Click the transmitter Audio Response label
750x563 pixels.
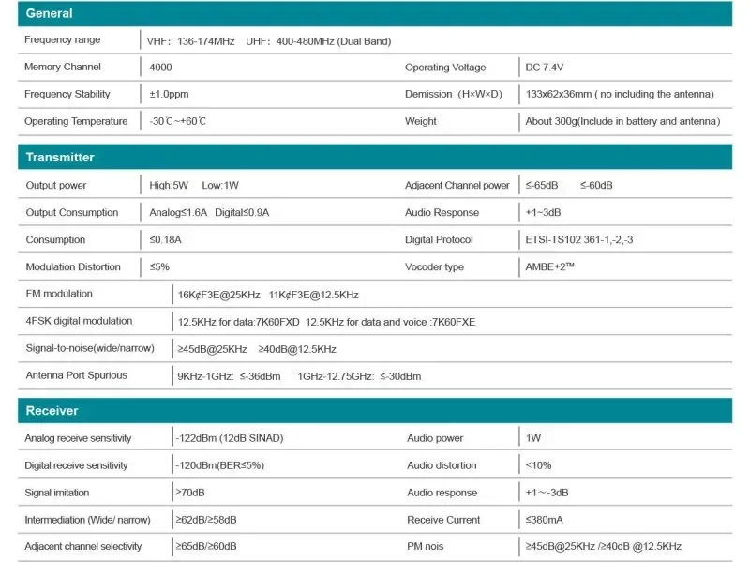pyautogui.click(x=442, y=213)
